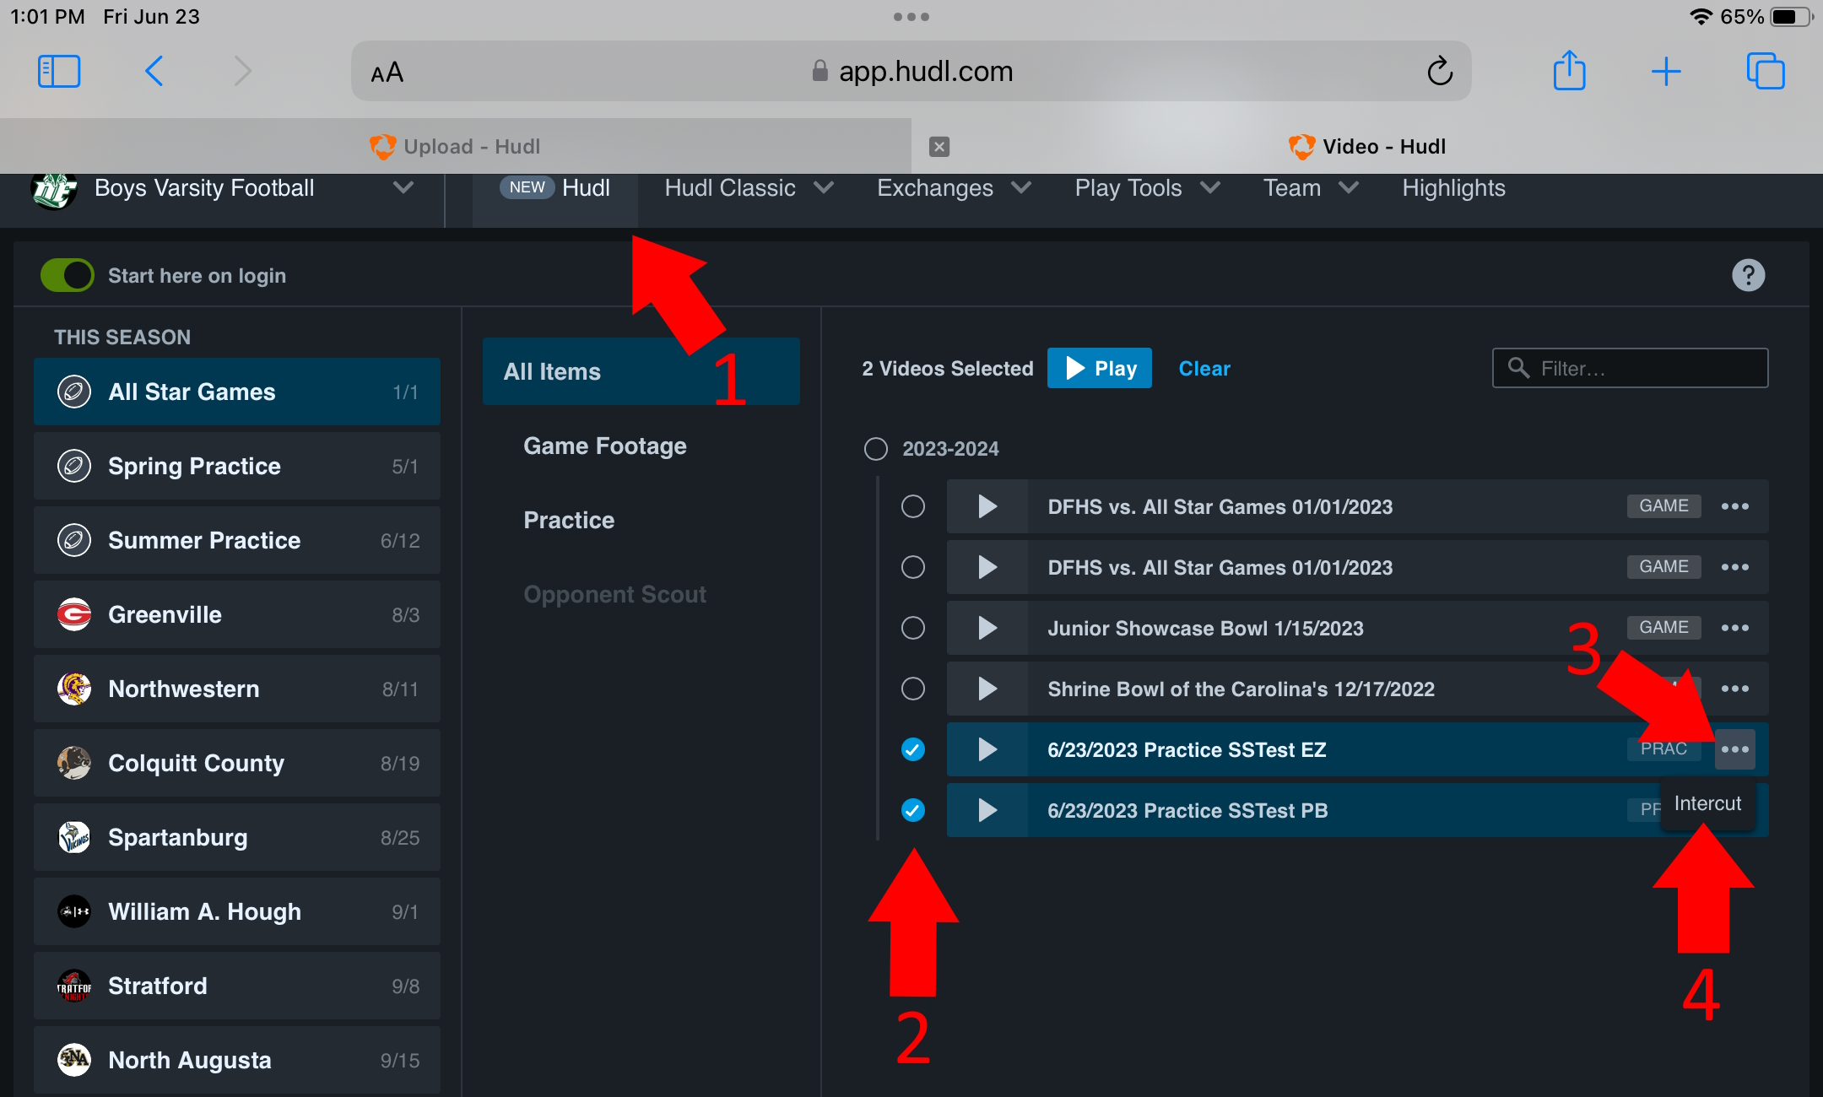Open Spartanburg game entry
The width and height of the screenshot is (1823, 1097).
[237, 837]
